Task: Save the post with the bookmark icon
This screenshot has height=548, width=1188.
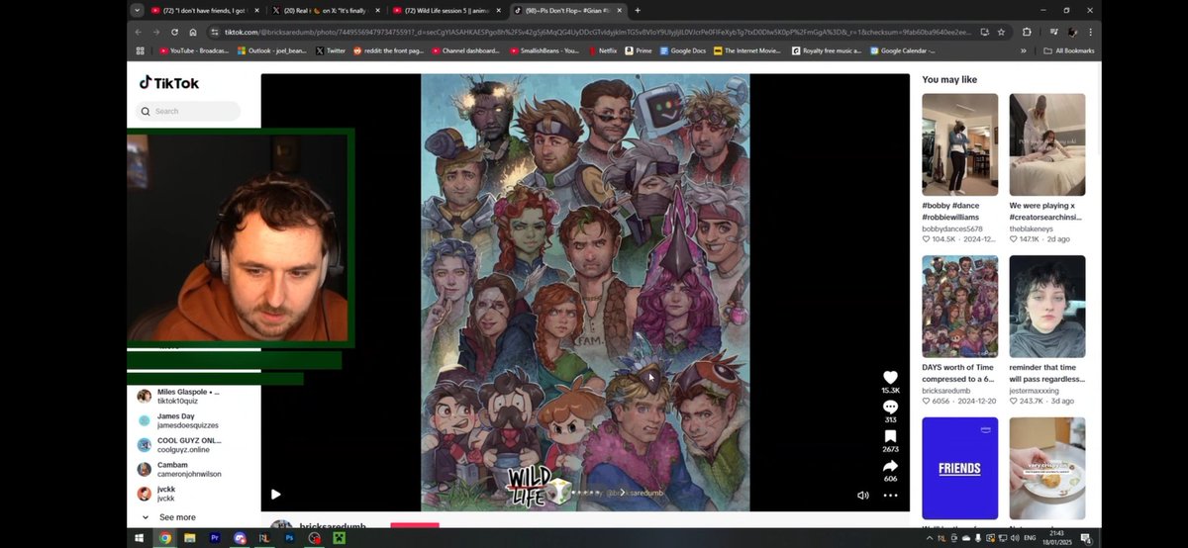Action: [x=890, y=436]
